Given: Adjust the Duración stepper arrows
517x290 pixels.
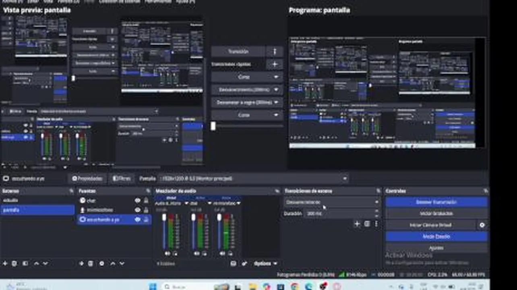Looking at the screenshot, I should pos(377,213).
